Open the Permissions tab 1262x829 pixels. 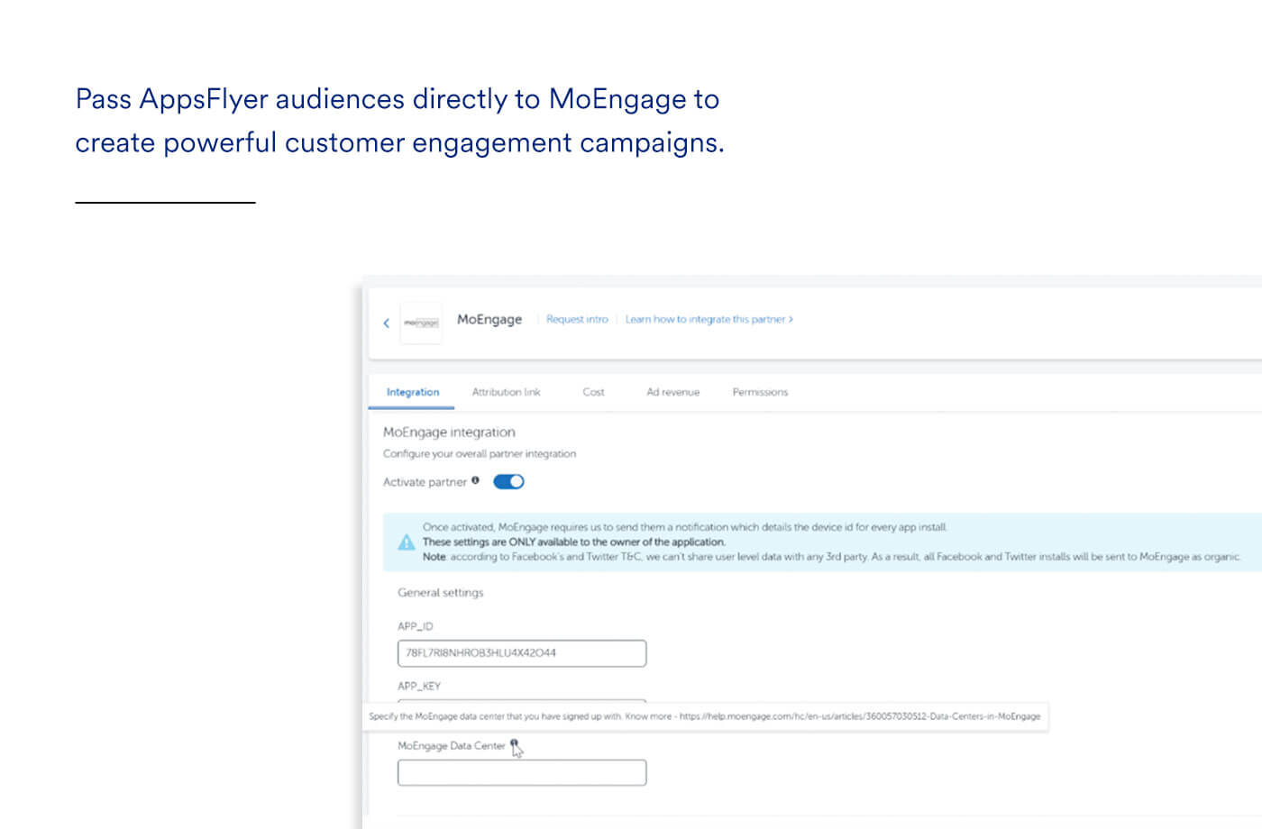760,392
